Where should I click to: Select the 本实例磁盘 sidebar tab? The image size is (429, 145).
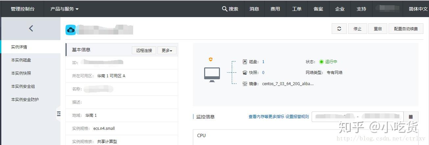pyautogui.click(x=31, y=60)
